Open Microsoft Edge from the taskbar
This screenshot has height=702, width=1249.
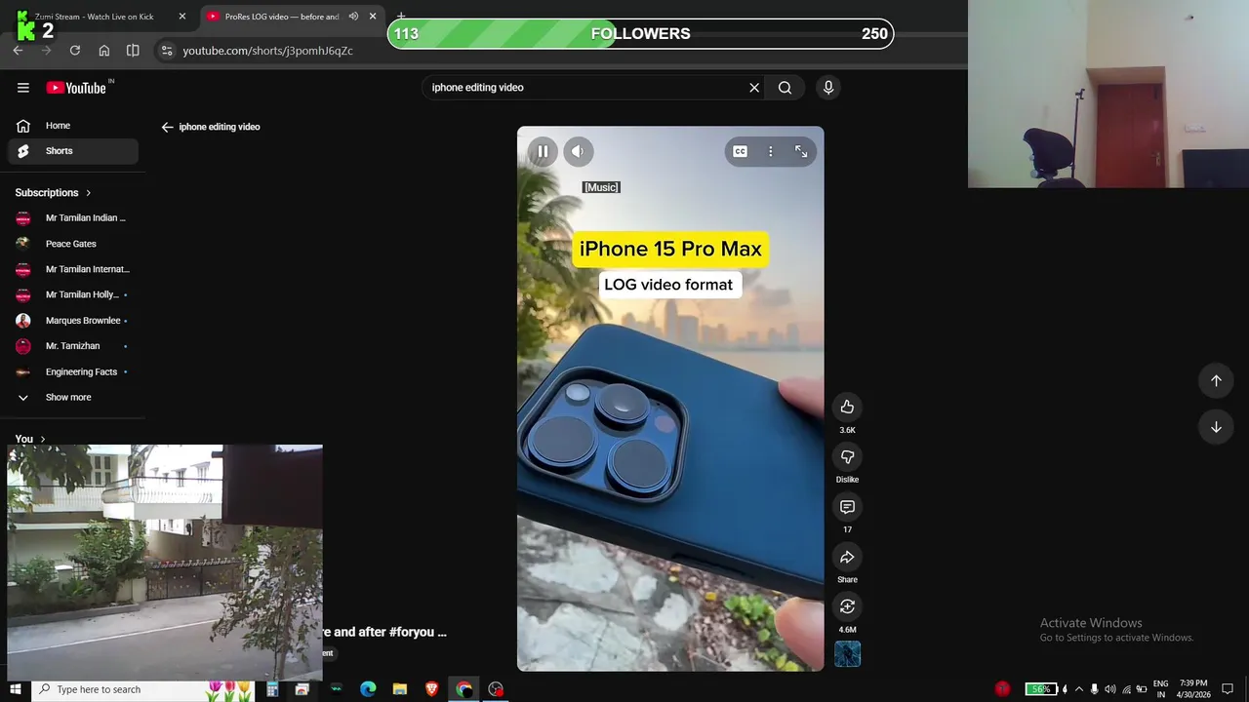click(x=368, y=689)
